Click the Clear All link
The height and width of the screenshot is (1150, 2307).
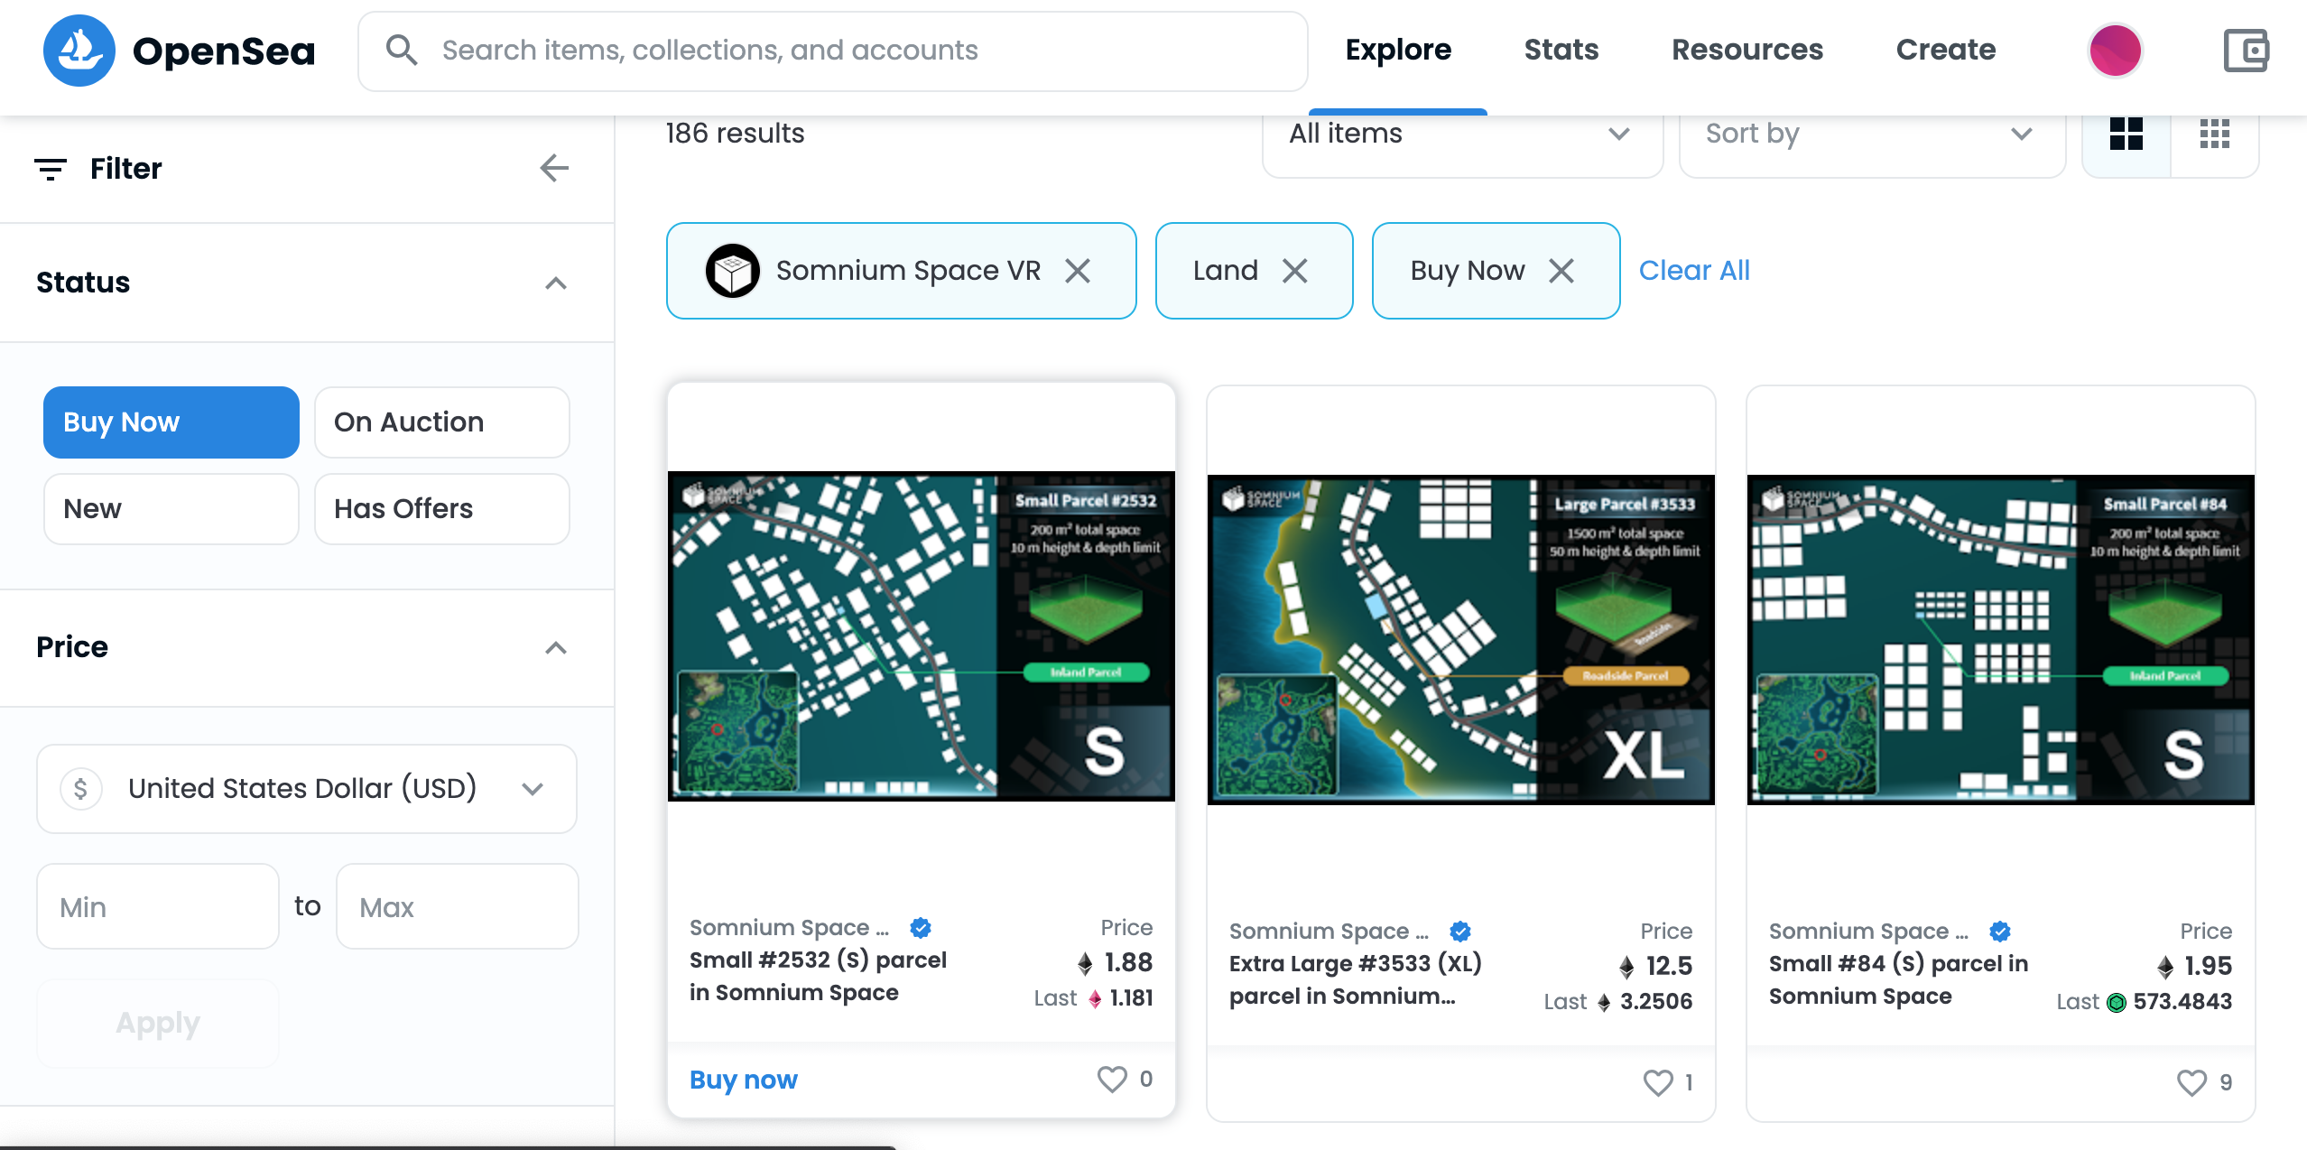tap(1694, 271)
